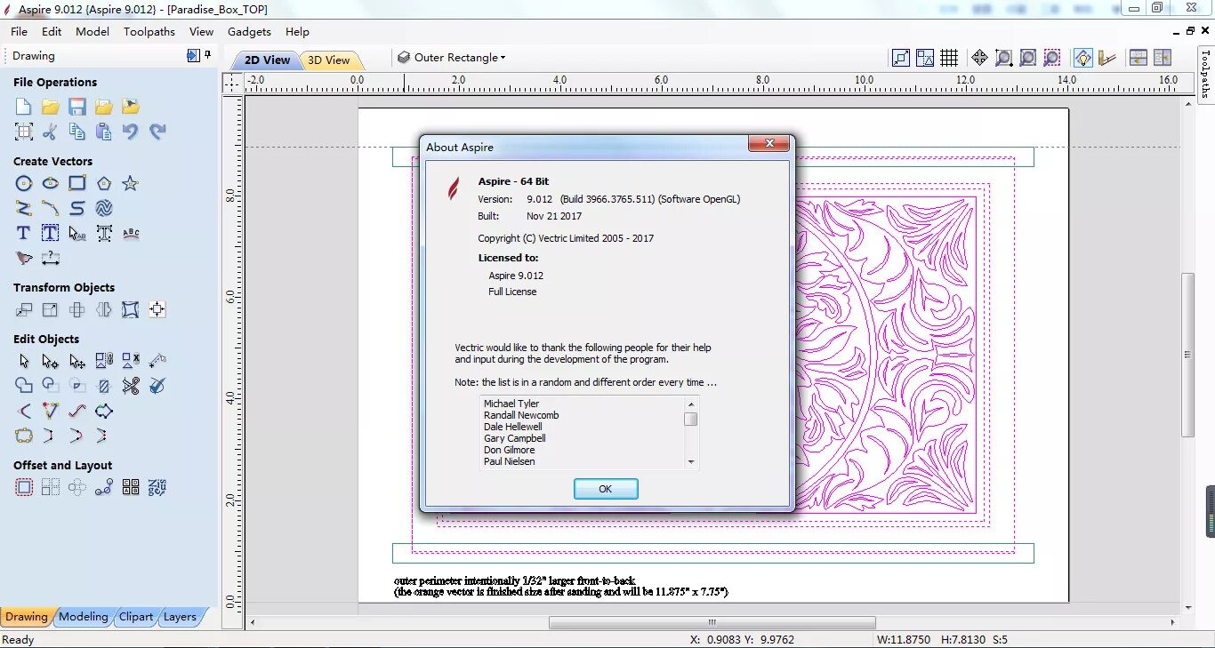The width and height of the screenshot is (1215, 648).
Task: Click the Weld vectors icon
Action: (x=24, y=386)
